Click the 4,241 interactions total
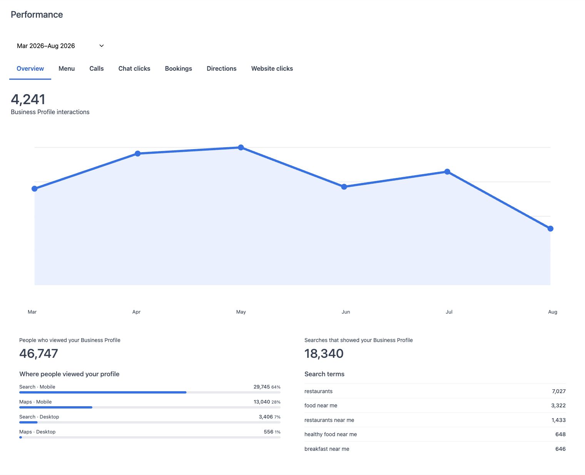 [x=28, y=100]
